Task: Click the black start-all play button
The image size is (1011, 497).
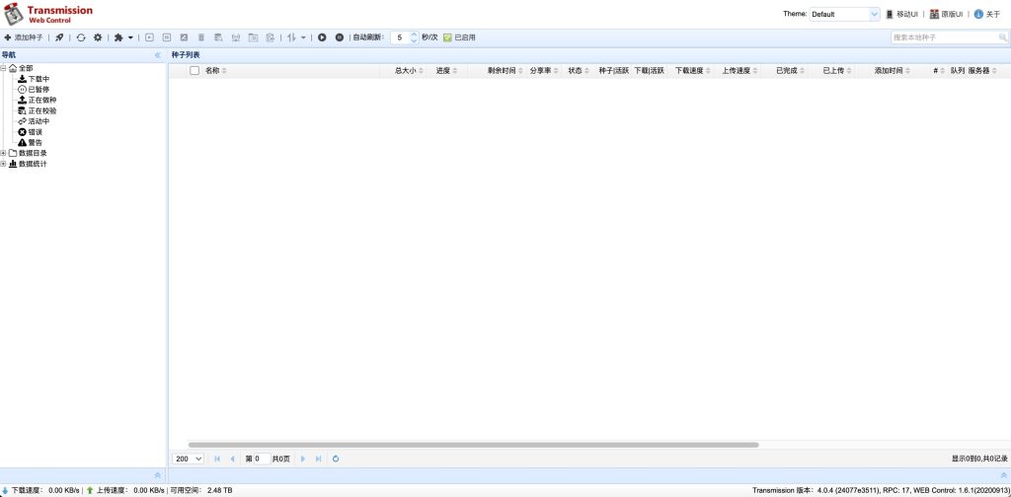Action: coord(322,38)
